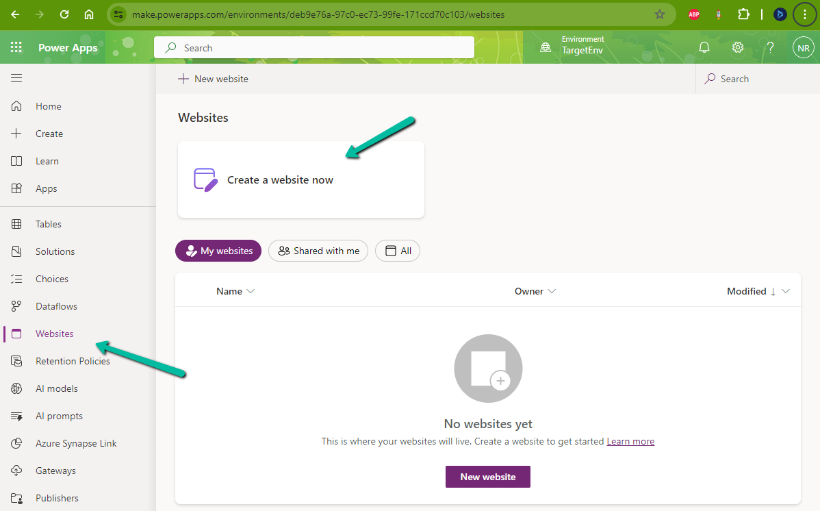Reload the page with browser refresh button
The width and height of the screenshot is (820, 511).
[x=64, y=14]
